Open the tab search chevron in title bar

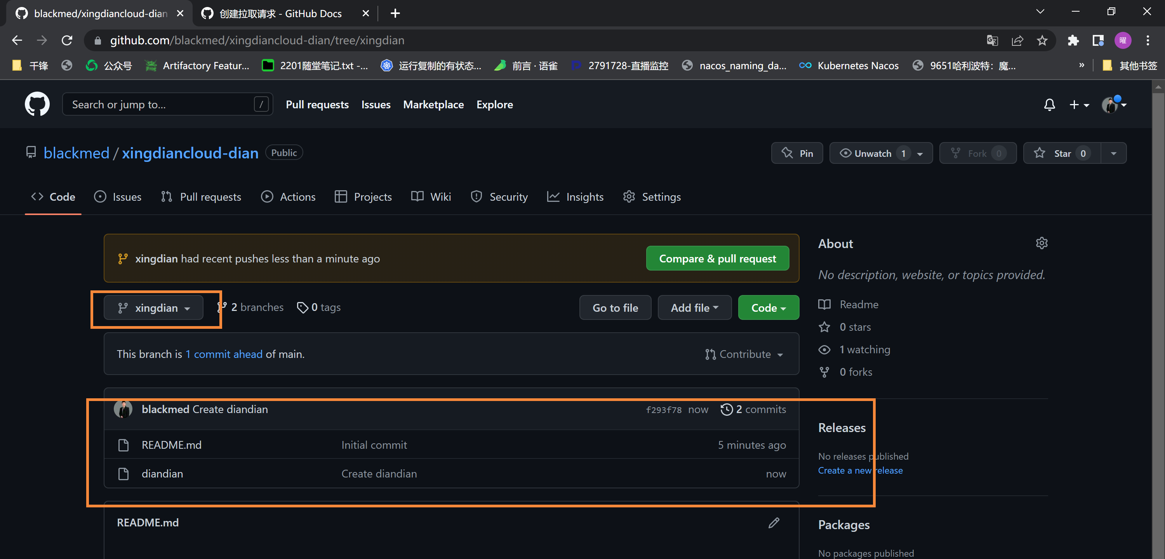click(1040, 12)
